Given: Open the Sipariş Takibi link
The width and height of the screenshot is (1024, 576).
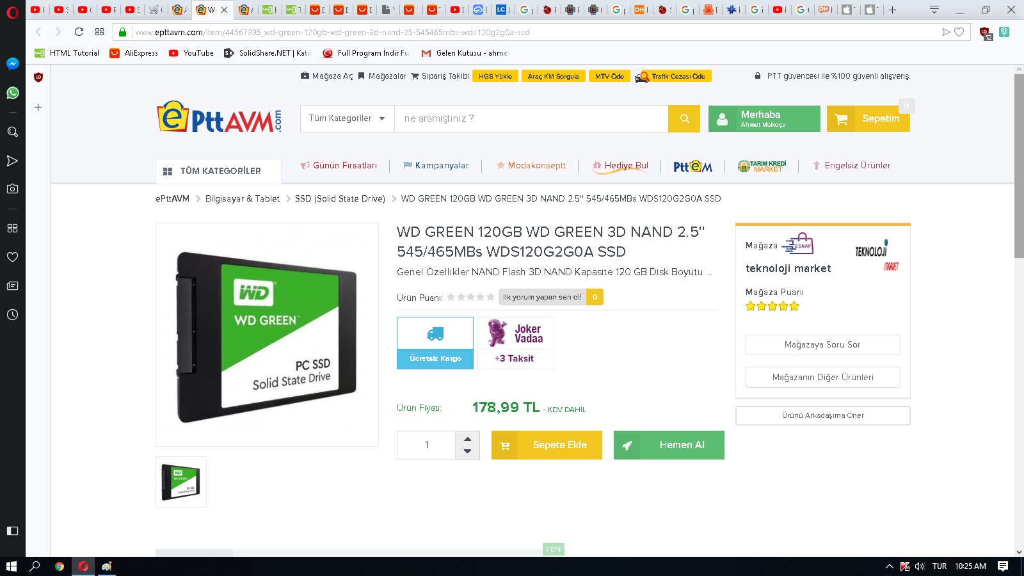Looking at the screenshot, I should coord(440,76).
